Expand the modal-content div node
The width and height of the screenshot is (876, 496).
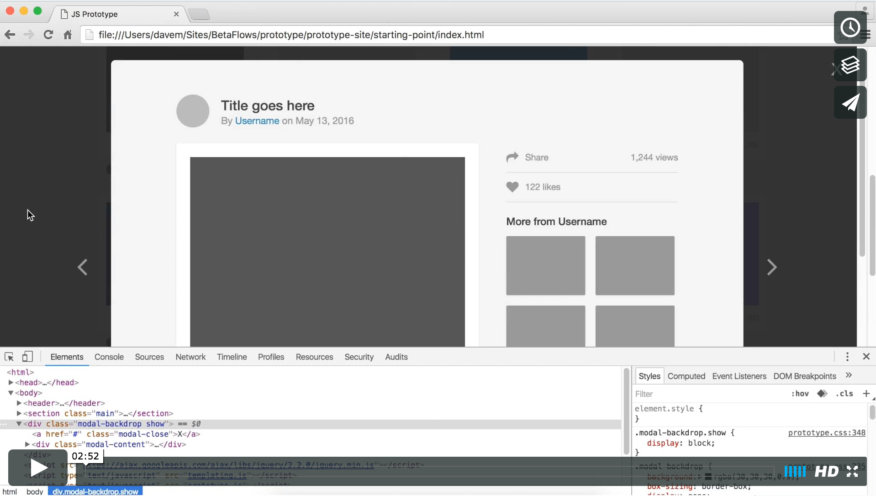point(27,444)
